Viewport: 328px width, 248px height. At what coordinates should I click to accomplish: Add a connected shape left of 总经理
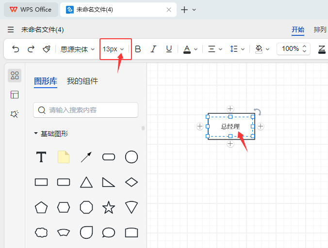[x=200, y=126]
